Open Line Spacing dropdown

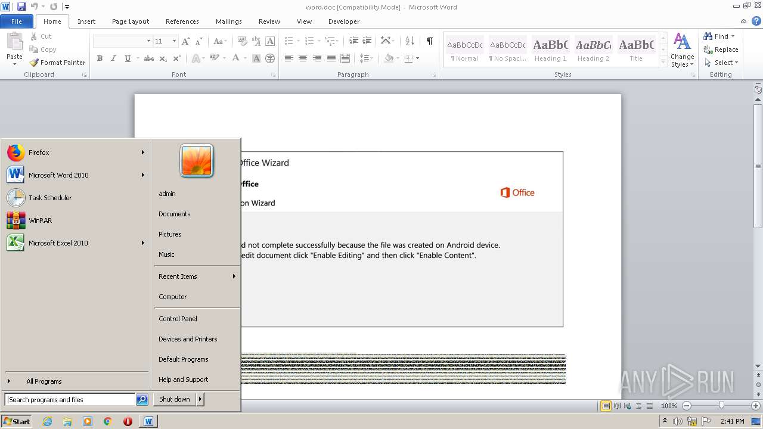367,58
